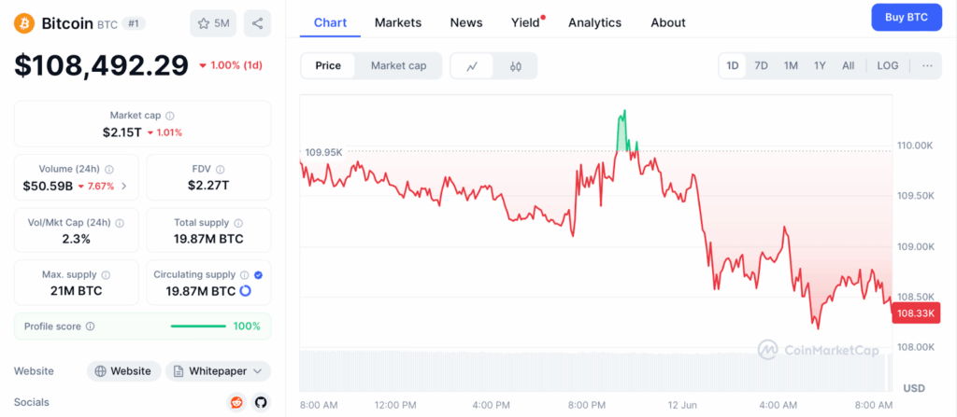
Task: Enable LOG scale on chart
Action: click(887, 66)
